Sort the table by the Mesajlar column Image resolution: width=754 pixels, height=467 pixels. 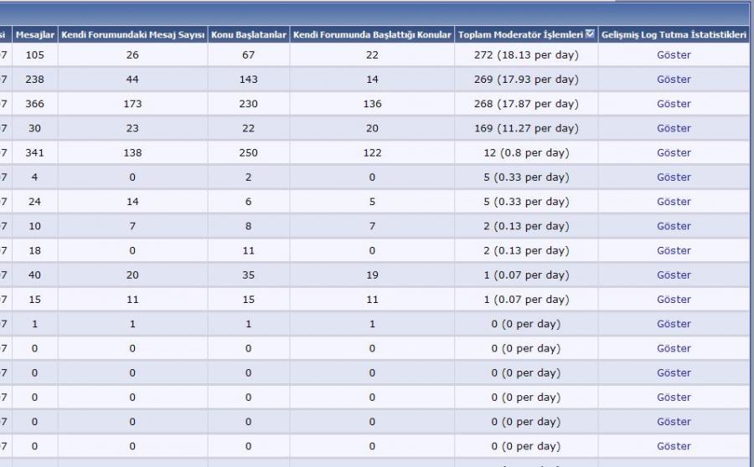click(x=34, y=34)
